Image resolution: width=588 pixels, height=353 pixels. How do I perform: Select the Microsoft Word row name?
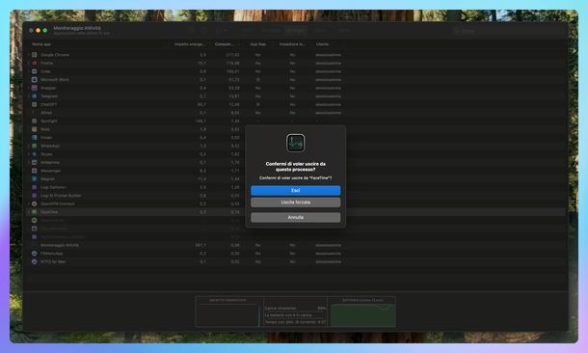pos(55,79)
